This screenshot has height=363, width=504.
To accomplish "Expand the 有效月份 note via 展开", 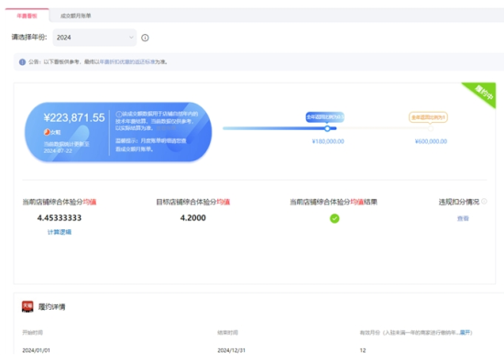I will click(465, 333).
